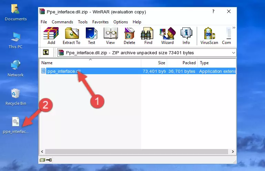This screenshot has height=171, width=265.
Task: Click the drive icon in status bar
Action: tap(42, 160)
